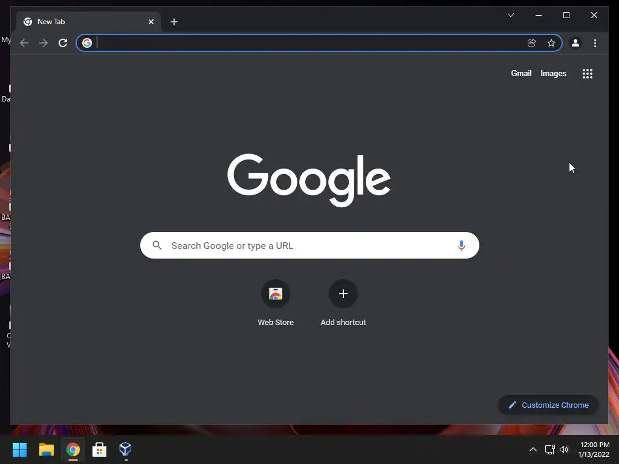
Task: Go back using the browser back arrow
Action: click(24, 43)
